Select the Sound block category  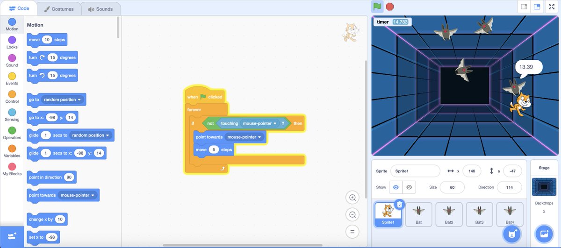(x=12, y=61)
